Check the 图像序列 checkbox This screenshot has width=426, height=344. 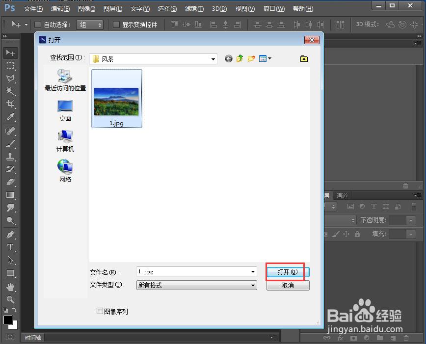[100, 311]
